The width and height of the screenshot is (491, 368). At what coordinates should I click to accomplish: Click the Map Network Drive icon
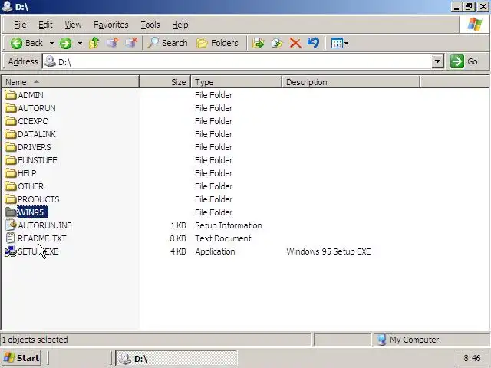point(113,43)
